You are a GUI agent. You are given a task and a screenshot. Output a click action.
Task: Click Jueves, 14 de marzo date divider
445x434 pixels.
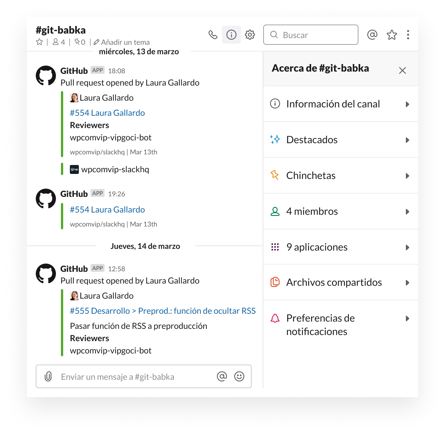pos(145,246)
